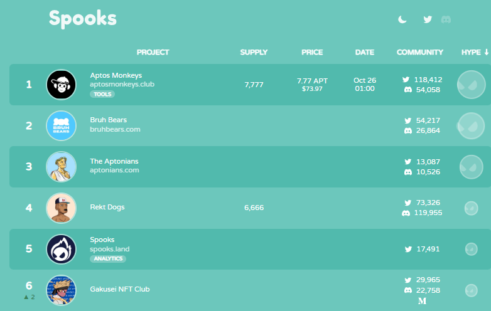This screenshot has width=491, height=311.
Task: Click the Spooks site logo title
Action: point(83,19)
